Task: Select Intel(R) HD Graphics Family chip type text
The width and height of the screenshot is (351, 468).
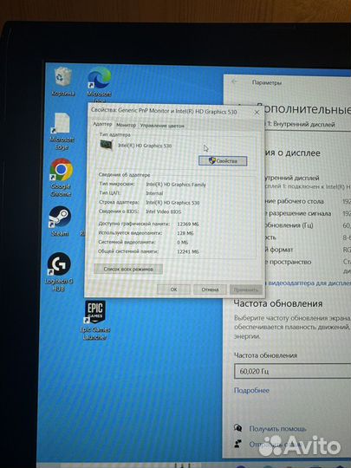Action: [176, 185]
